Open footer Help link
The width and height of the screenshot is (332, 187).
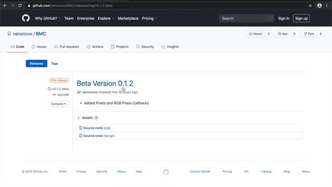tap(139, 171)
